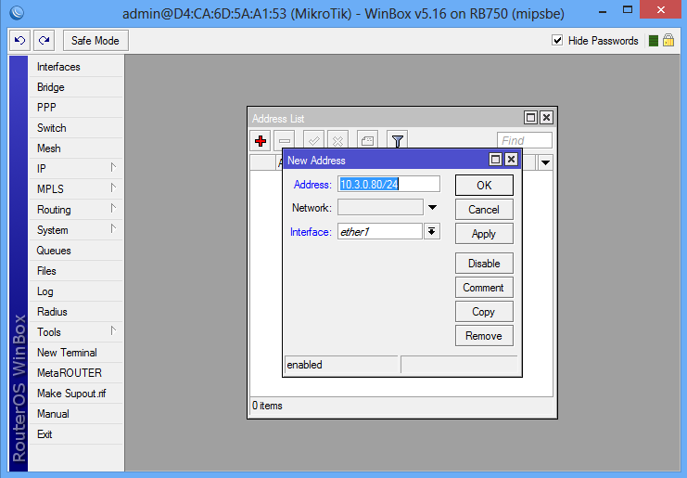
Task: Click the Remove button
Action: [x=484, y=336]
